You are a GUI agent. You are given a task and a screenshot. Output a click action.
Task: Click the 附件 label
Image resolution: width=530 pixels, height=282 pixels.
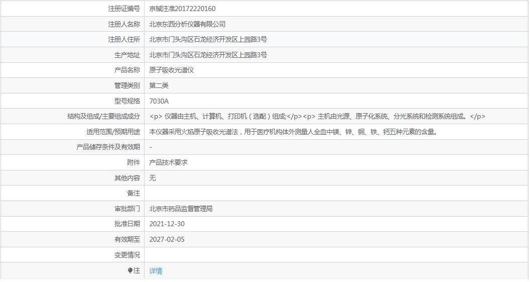[x=134, y=163]
